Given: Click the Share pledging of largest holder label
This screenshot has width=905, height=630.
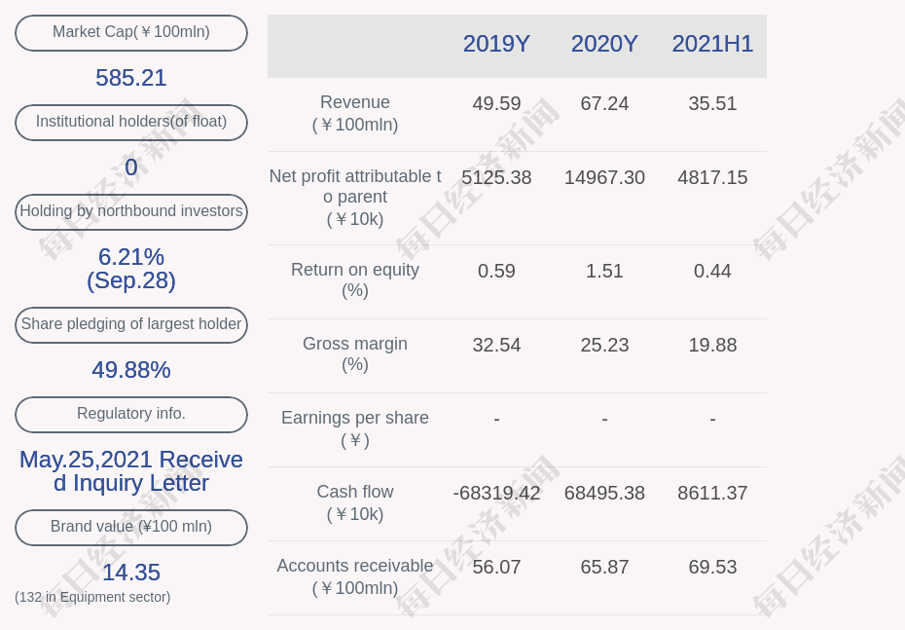Looking at the screenshot, I should tap(130, 324).
